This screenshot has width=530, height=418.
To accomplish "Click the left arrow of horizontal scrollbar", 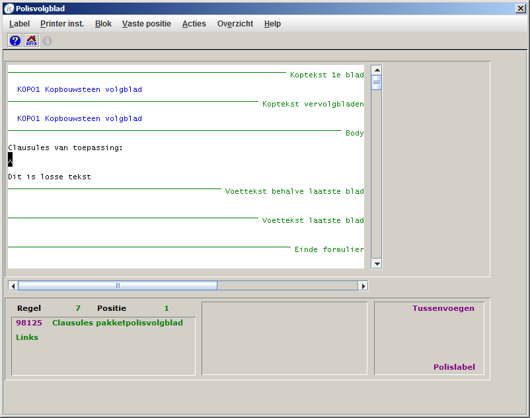I will pyautogui.click(x=13, y=286).
